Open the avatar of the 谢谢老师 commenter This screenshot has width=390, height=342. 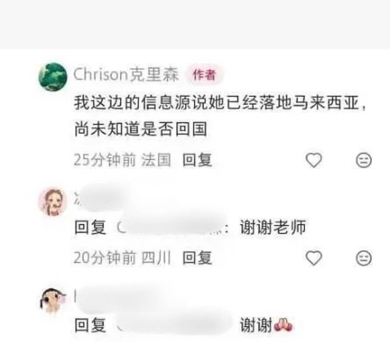pos(53,202)
